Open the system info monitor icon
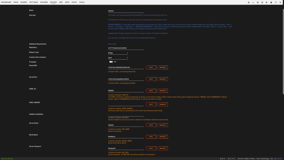The image size is (284, 160). click(x=262, y=2)
